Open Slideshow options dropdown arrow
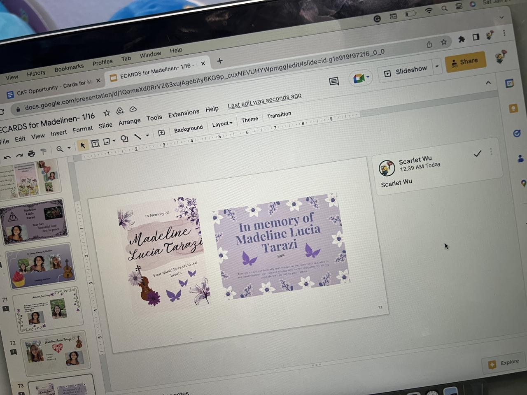Image resolution: width=527 pixels, height=395 pixels. pos(437,66)
